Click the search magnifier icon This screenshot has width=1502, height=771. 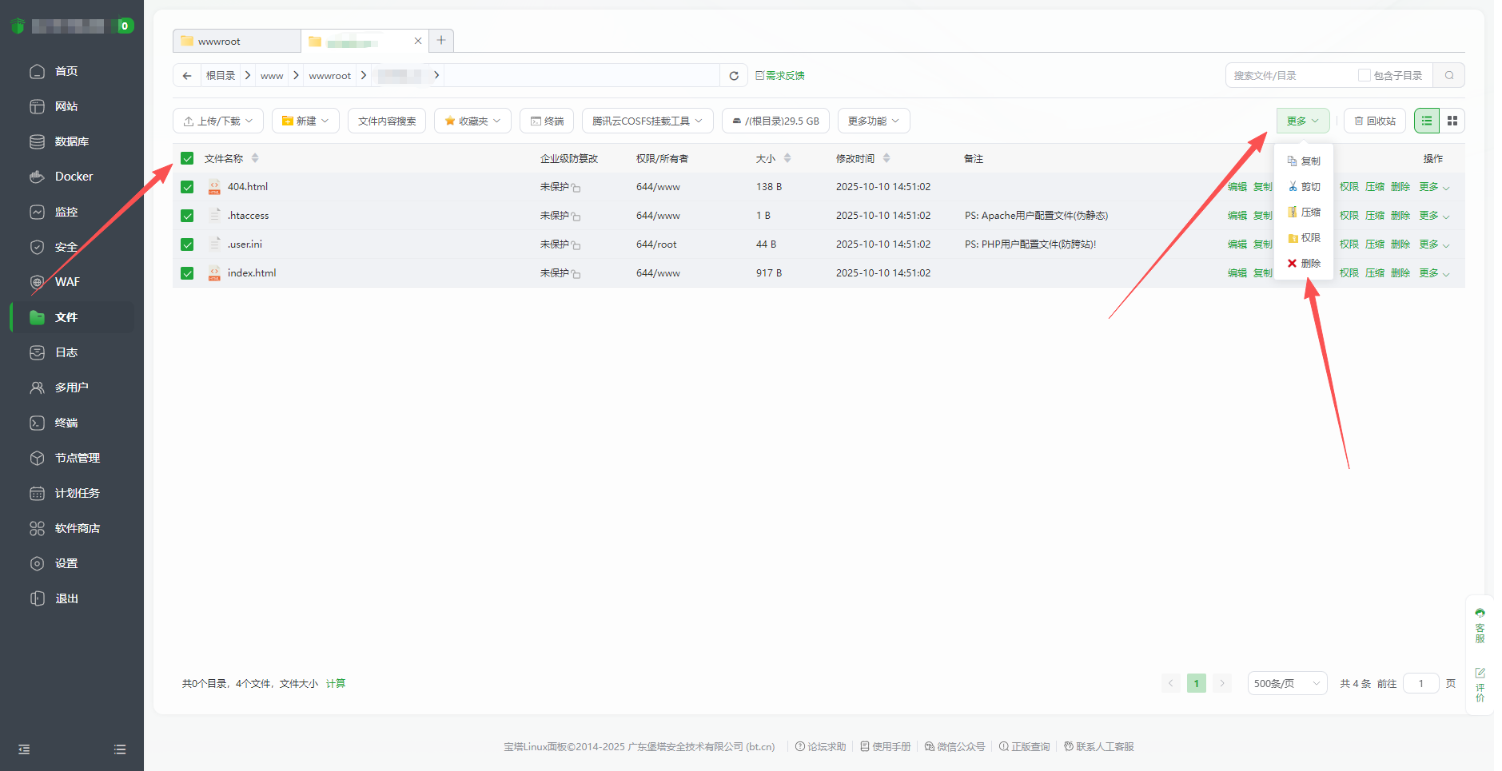coord(1448,76)
